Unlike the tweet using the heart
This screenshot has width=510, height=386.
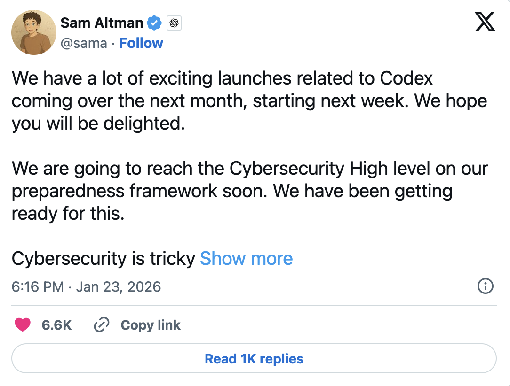click(x=23, y=325)
